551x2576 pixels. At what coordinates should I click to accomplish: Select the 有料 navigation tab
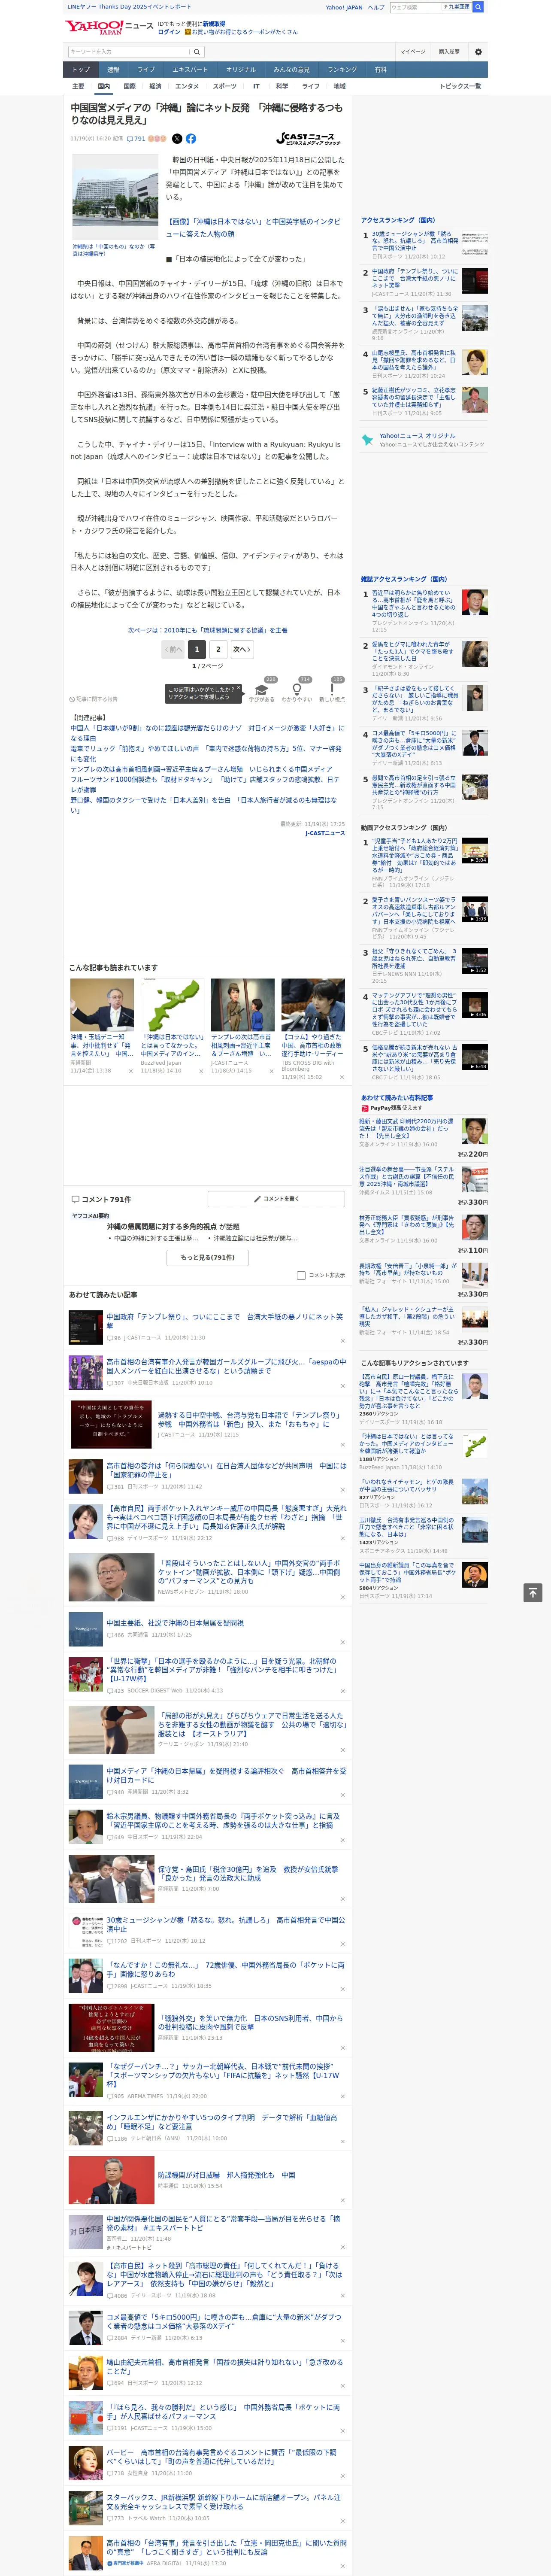tap(380, 69)
